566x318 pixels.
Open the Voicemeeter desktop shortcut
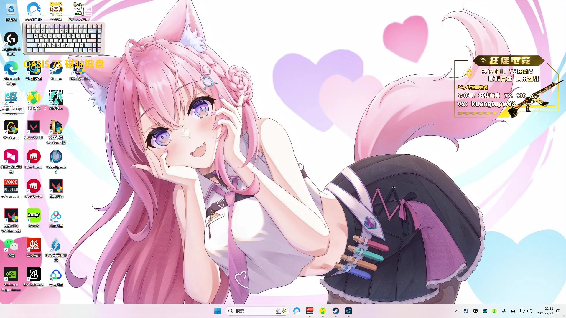click(x=11, y=186)
